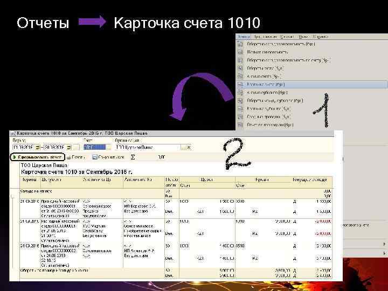Click the Сформировать отчет button
The width and height of the screenshot is (388, 291).
pos(37,157)
